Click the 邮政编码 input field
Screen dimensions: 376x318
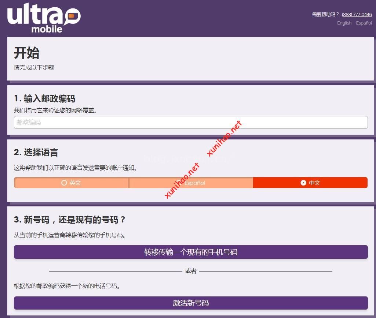(191, 122)
